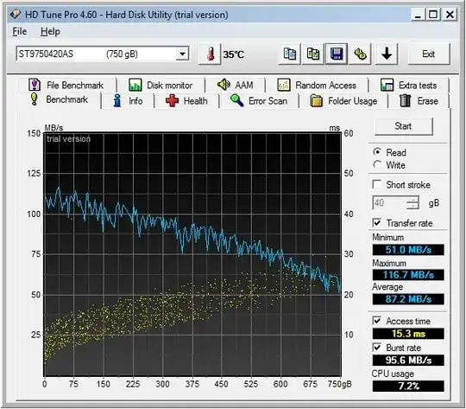Click the down arrow minimize-to-tray icon
The height and width of the screenshot is (409, 466).
[387, 54]
